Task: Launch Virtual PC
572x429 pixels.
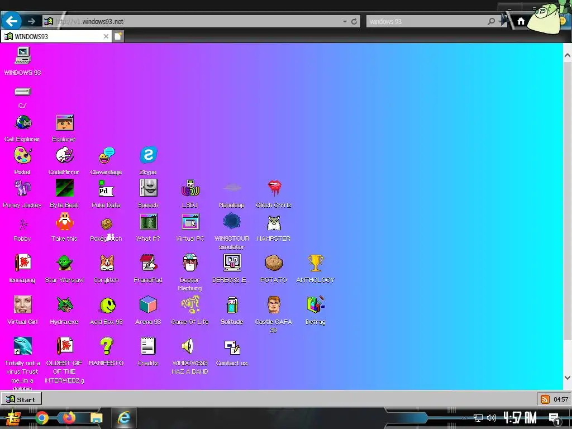Action: point(190,222)
